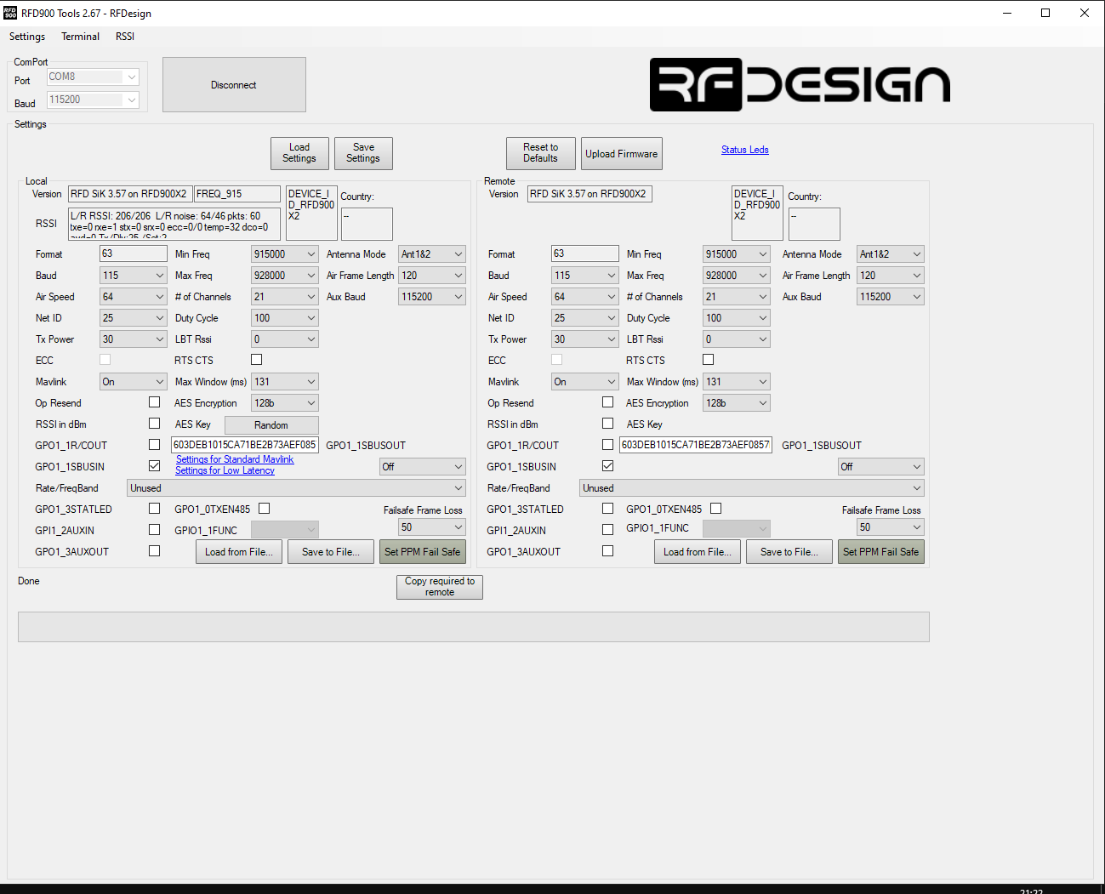Click Remote Load from File button

(698, 552)
